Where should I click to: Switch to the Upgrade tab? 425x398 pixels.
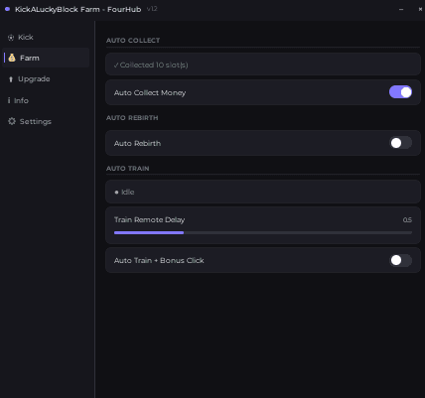click(34, 79)
